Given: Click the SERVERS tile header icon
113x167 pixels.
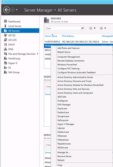Looking at the screenshot, I should coord(47,20).
